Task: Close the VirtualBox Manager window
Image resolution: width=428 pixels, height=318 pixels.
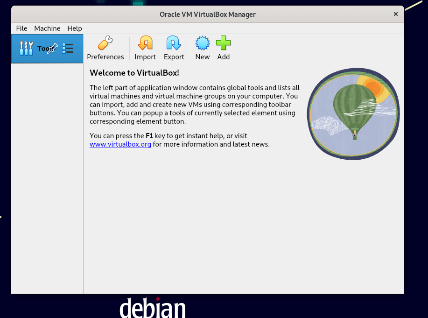Action: pyautogui.click(x=395, y=14)
